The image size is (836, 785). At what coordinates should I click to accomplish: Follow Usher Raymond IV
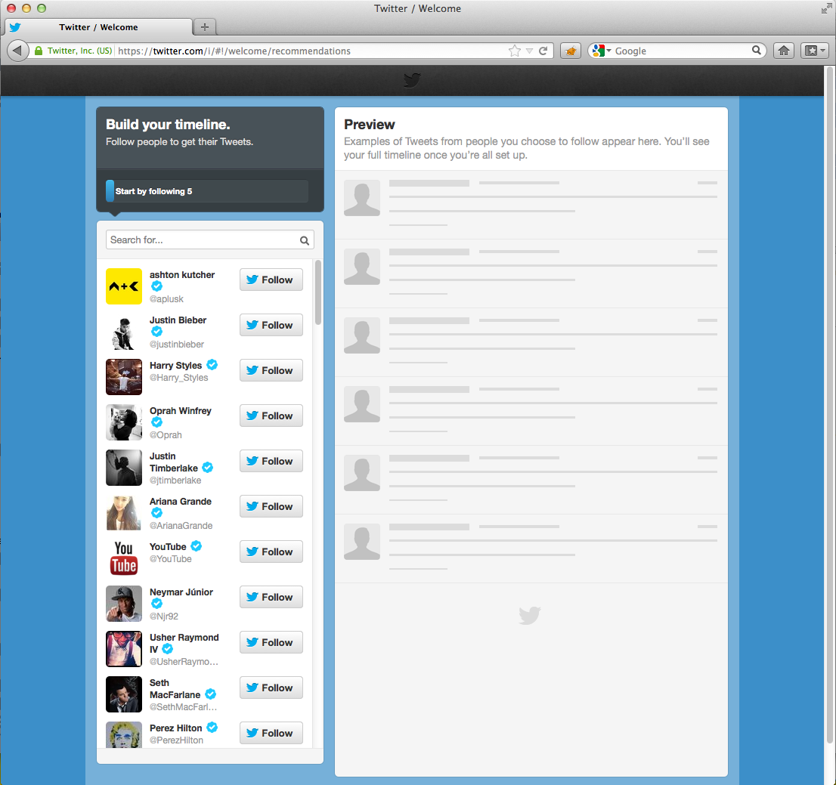(271, 642)
